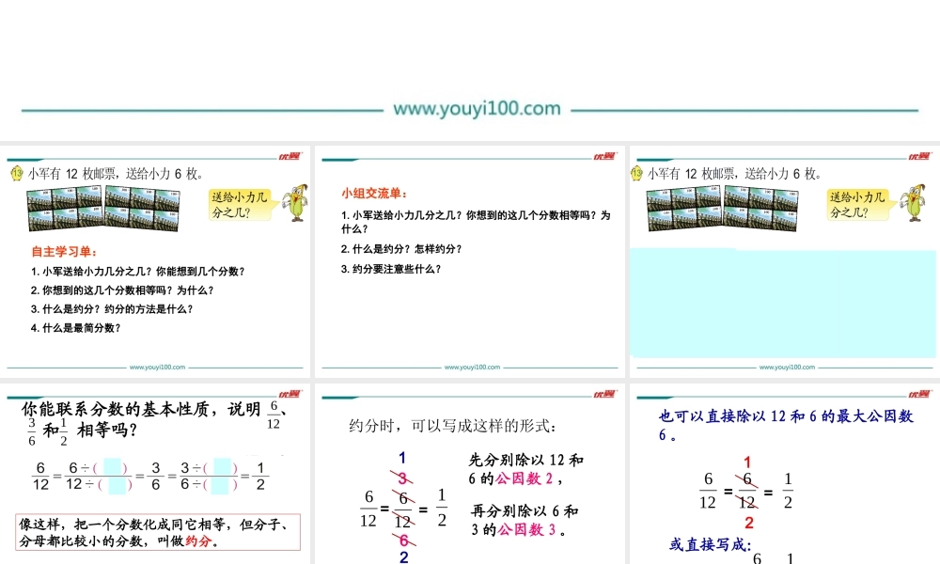
Task: Click the large cyan block in the third slide
Action: [x=783, y=303]
